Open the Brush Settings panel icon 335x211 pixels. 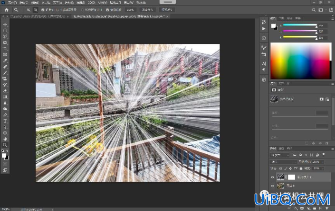pos(264,47)
